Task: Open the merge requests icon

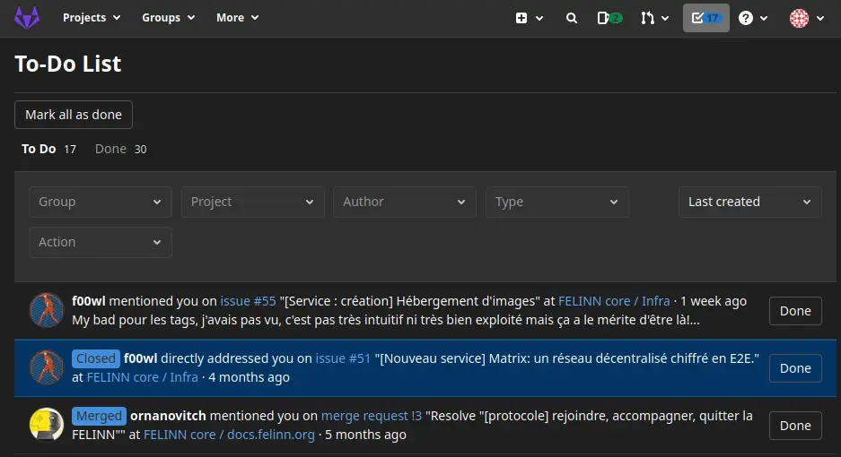Action: pos(647,18)
